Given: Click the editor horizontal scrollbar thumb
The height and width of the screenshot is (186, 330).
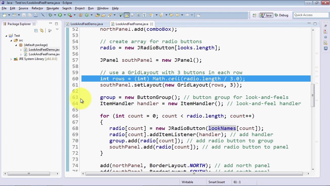Looking at the screenshot, I should point(194,174).
